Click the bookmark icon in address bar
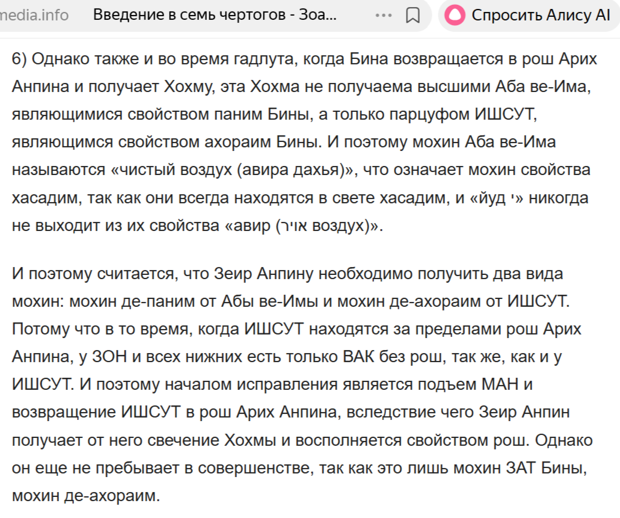The width and height of the screenshot is (620, 518). [x=413, y=16]
